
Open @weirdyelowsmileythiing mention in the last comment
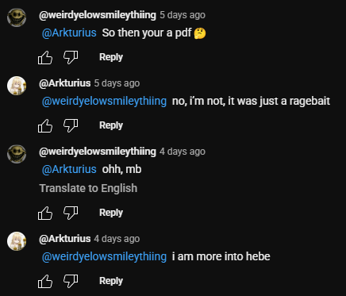point(104,257)
